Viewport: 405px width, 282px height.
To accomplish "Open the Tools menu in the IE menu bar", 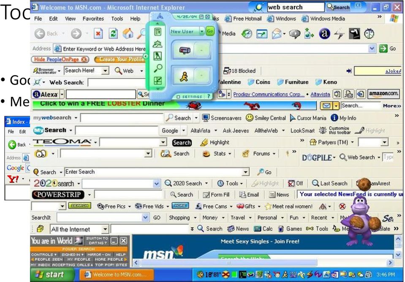I will [117, 19].
